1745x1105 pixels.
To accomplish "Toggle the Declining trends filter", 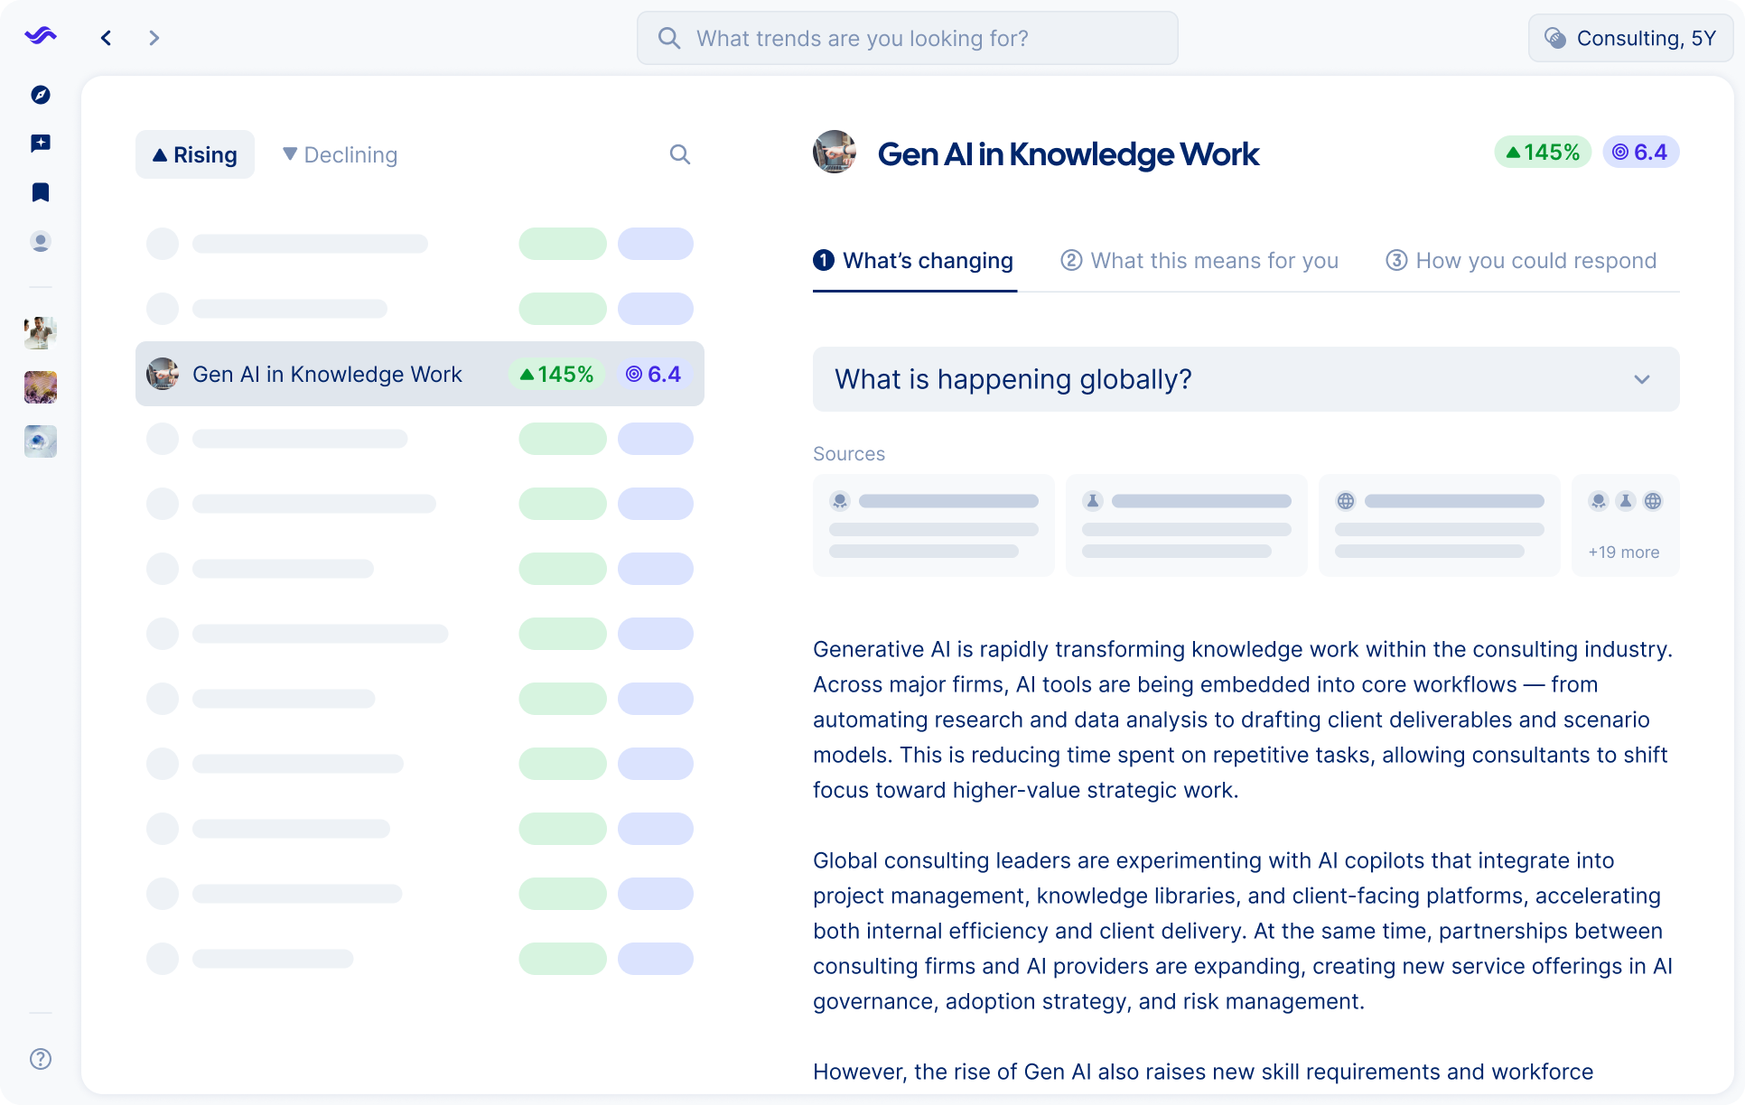I will tap(340, 154).
